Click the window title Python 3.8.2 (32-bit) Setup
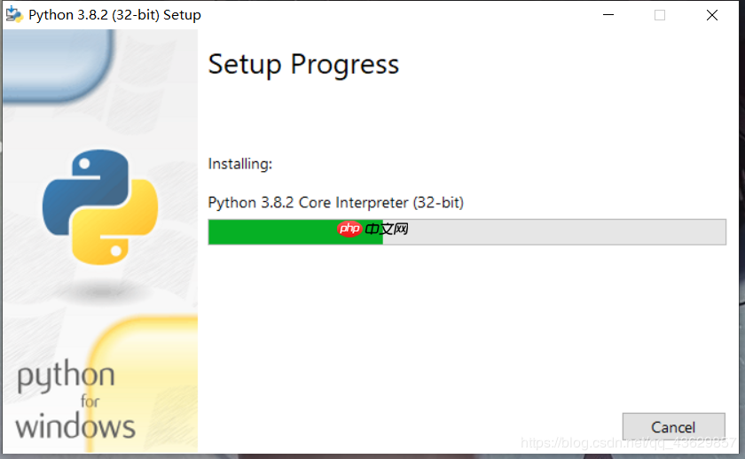This screenshot has height=459, width=745. tap(114, 15)
